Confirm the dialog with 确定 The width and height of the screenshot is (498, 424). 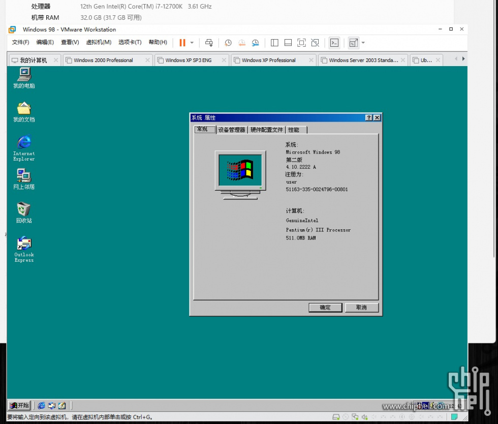325,308
